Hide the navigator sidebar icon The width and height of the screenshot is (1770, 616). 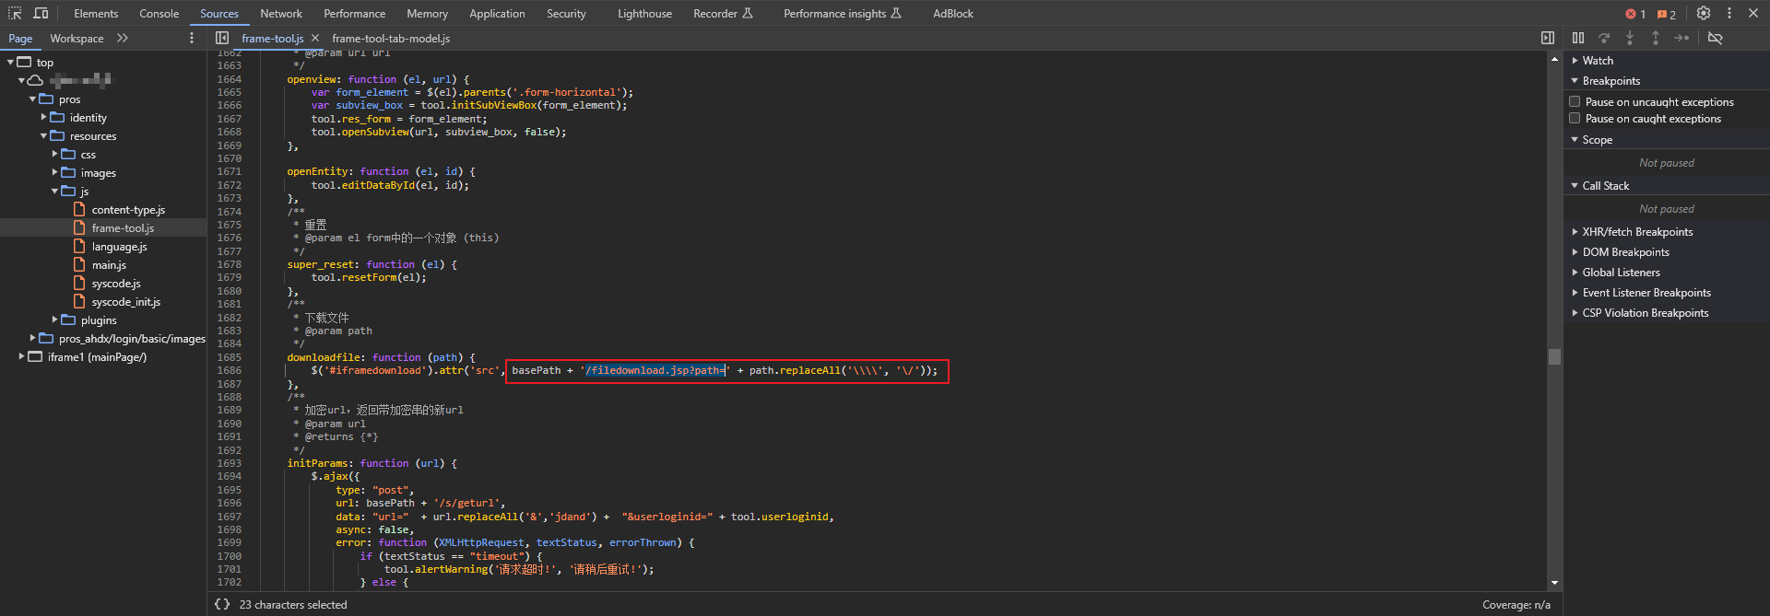point(222,38)
